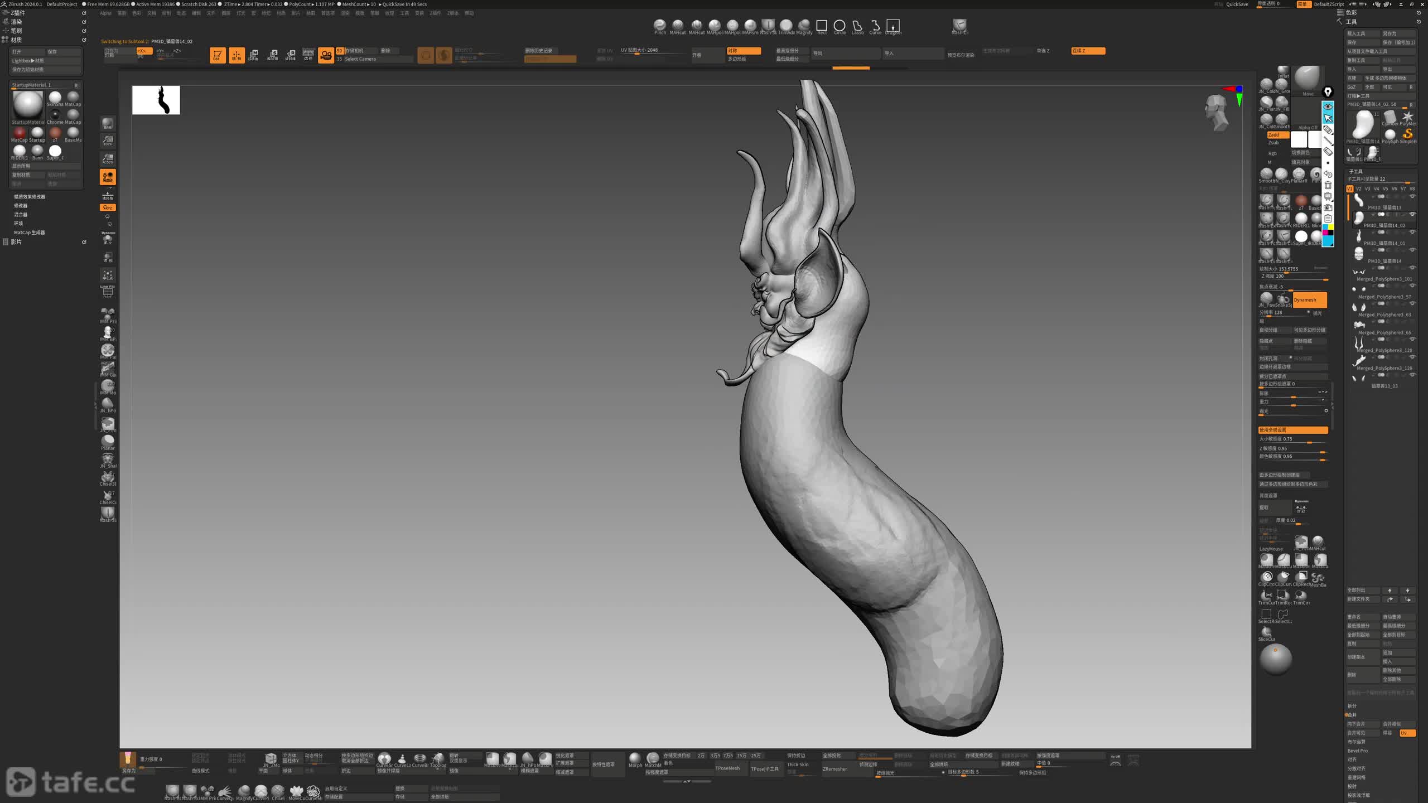Expand the MatCap 生成器 section
The width and height of the screenshot is (1428, 803).
point(30,233)
